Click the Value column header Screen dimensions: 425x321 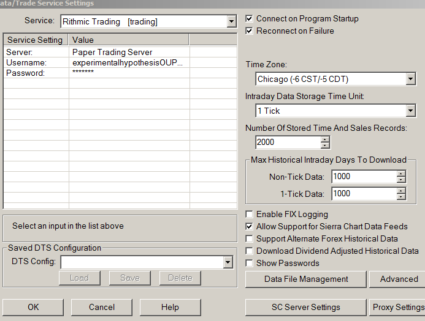point(128,40)
